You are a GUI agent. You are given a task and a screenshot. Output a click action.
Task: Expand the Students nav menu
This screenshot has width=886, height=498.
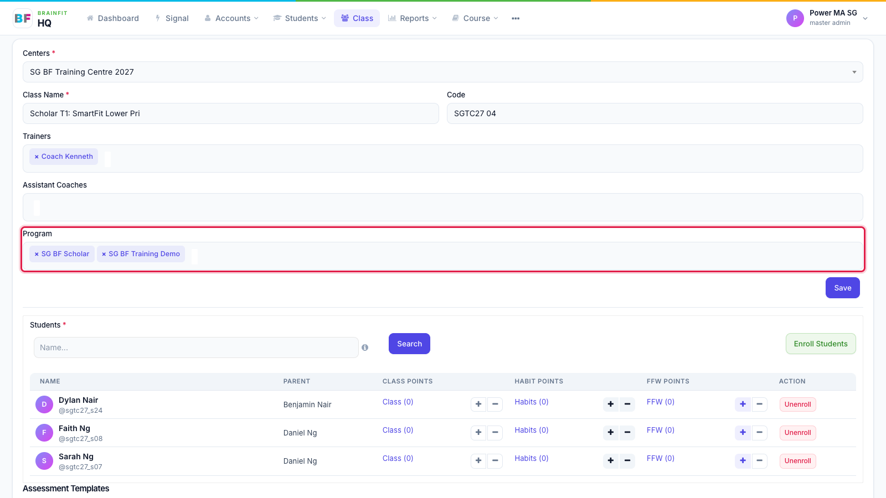300,18
